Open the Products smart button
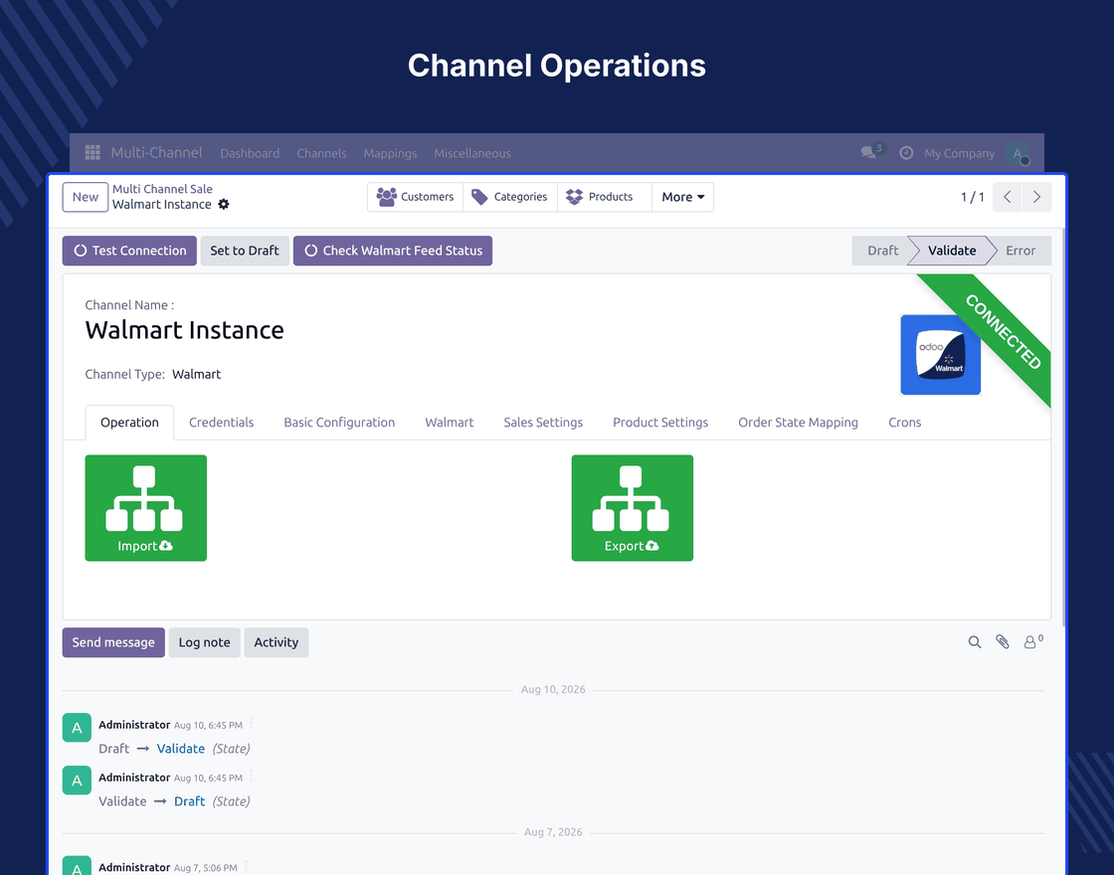Viewport: 1114px width, 875px height. [604, 197]
